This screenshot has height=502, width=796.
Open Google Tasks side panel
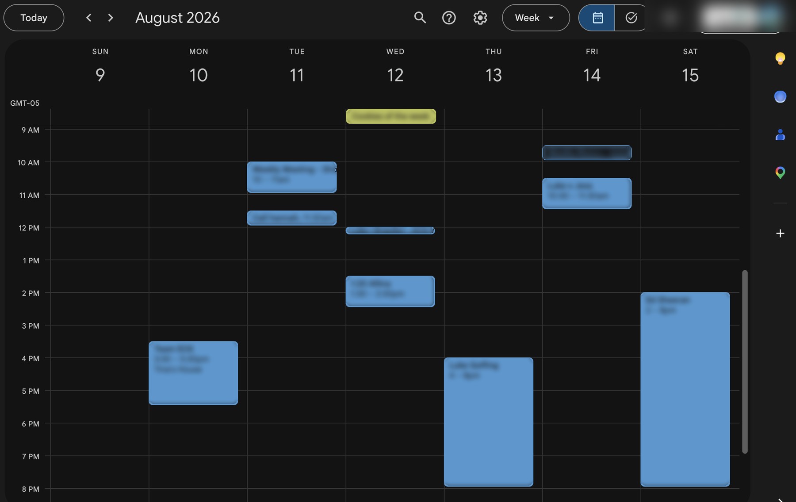coord(780,96)
